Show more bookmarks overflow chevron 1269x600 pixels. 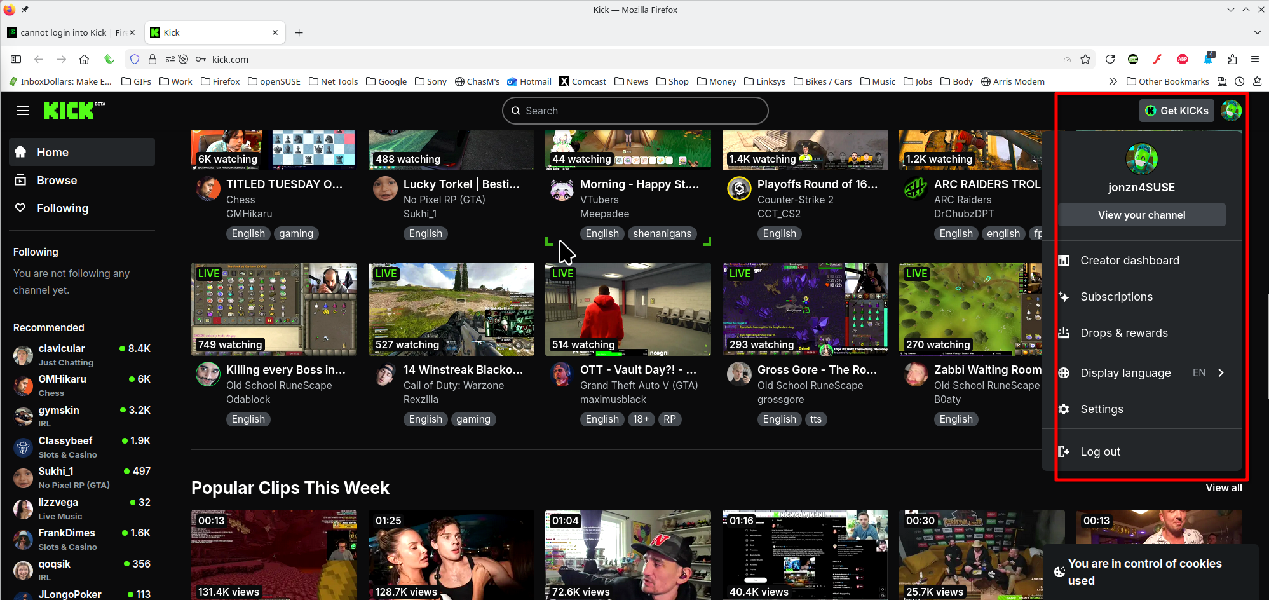click(x=1113, y=81)
